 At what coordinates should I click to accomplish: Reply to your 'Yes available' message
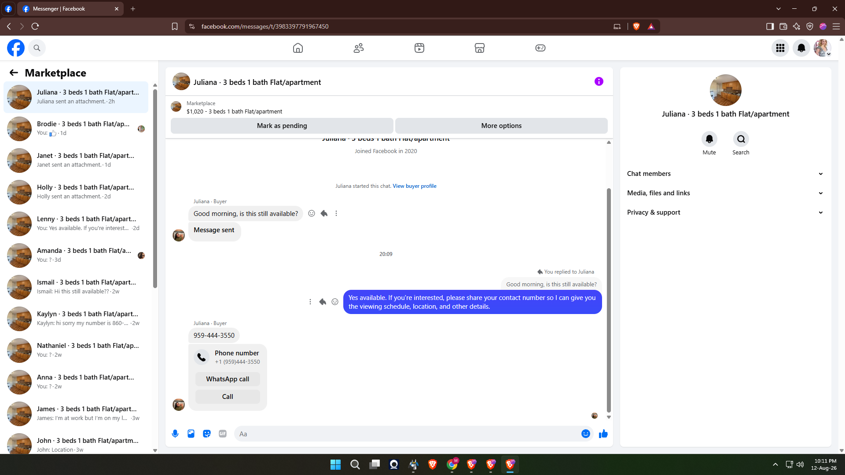[323, 302]
